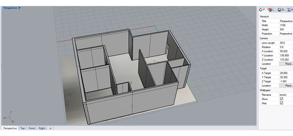Image resolution: width=293 pixels, height=136 pixels.
Task: Switch to the Top viewport tab
Action: [x=22, y=128]
